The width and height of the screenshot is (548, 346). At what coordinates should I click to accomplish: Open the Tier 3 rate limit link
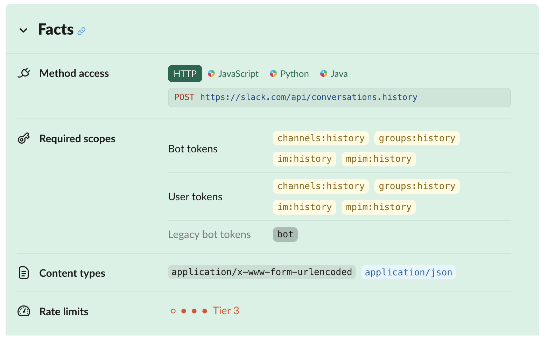(226, 311)
